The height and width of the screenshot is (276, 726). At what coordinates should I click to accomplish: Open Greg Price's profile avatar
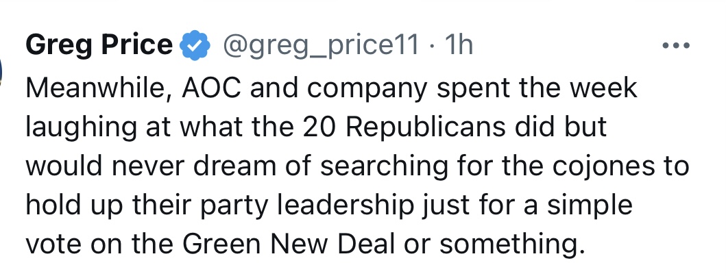click(x=1, y=72)
